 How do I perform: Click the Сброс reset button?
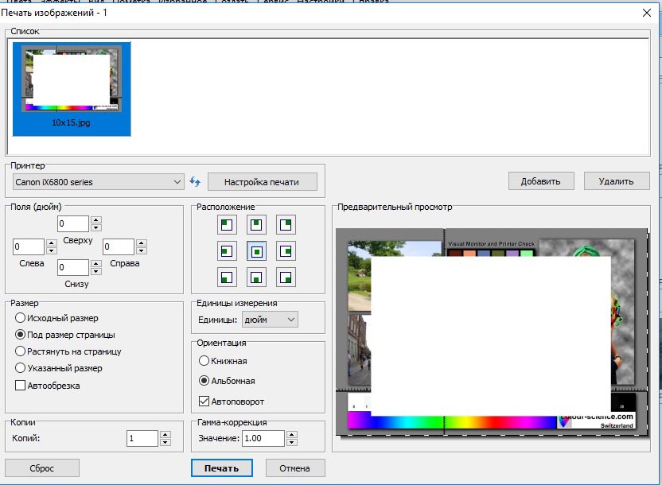42,468
